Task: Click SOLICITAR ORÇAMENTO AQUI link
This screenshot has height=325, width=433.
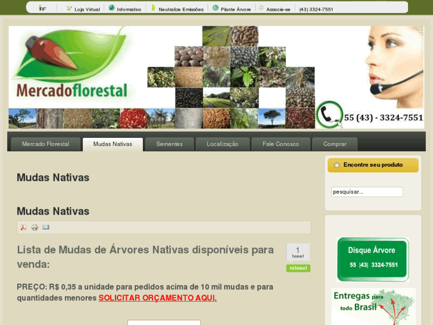Action: click(x=158, y=298)
